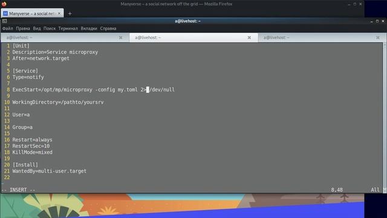
Task: Close the third terminal tab
Action: click(x=377, y=38)
